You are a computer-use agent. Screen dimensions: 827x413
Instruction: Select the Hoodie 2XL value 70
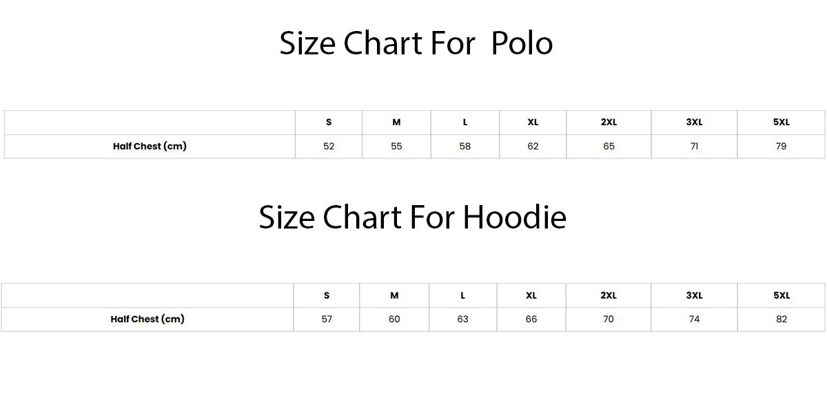609,319
